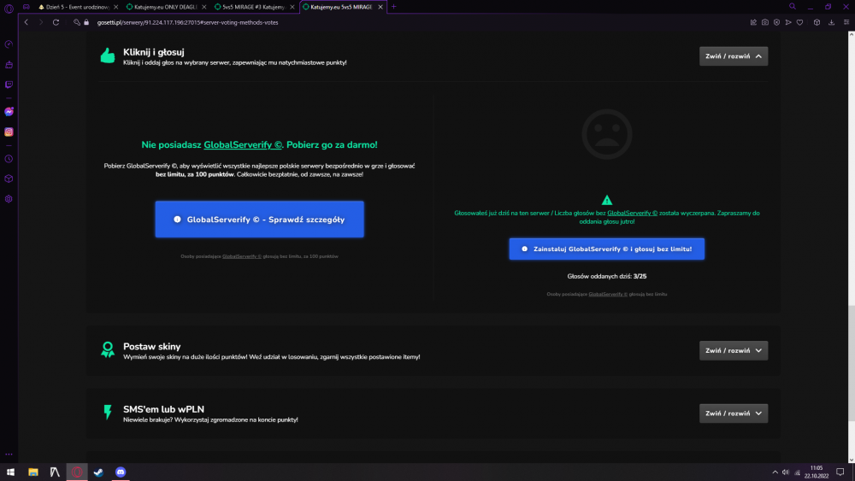Click Zainstaluj GlobalServerify i głosuj bez limitu
This screenshot has height=481, width=855.
pos(606,249)
